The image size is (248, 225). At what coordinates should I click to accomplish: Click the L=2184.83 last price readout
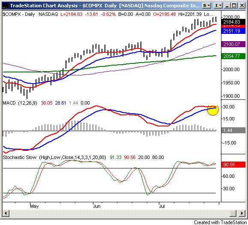click(x=72, y=14)
